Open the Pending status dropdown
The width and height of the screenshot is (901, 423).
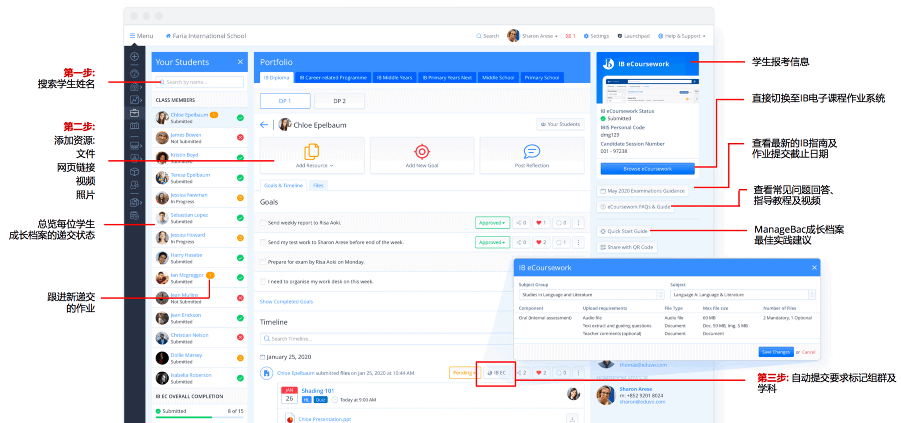click(x=464, y=373)
